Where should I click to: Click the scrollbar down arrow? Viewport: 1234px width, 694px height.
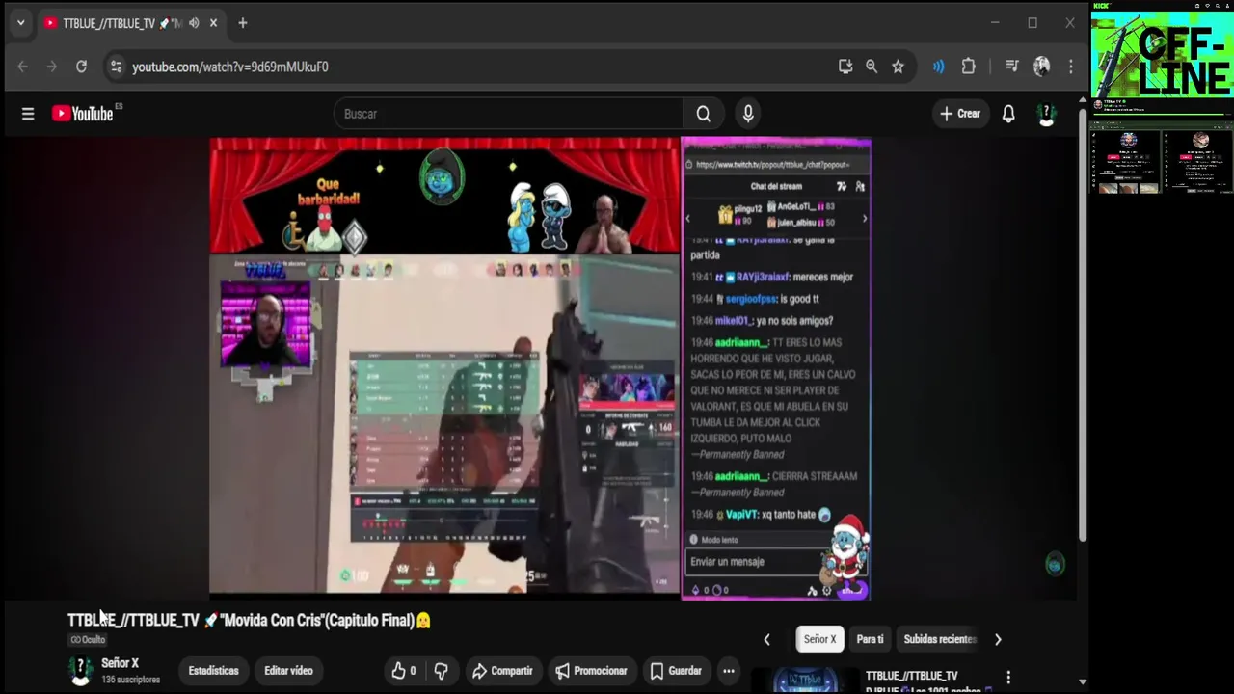(x=1083, y=681)
